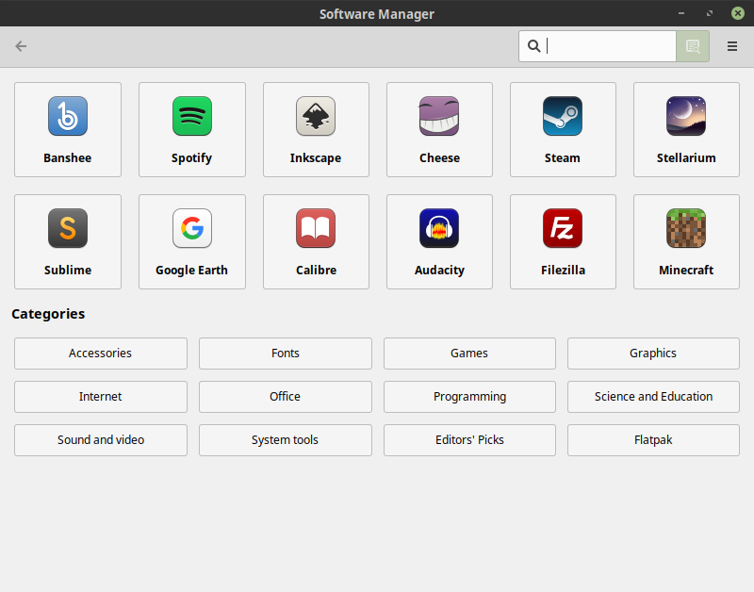Browse the Programming category
This screenshot has height=592, width=754.
[469, 397]
